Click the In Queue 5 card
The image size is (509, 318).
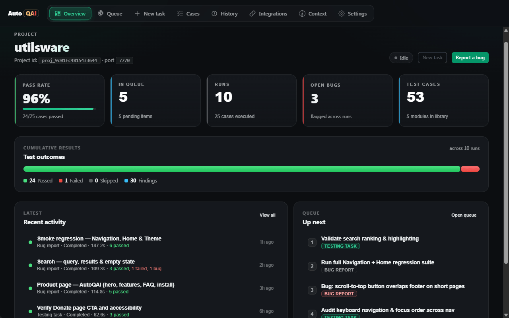point(155,101)
